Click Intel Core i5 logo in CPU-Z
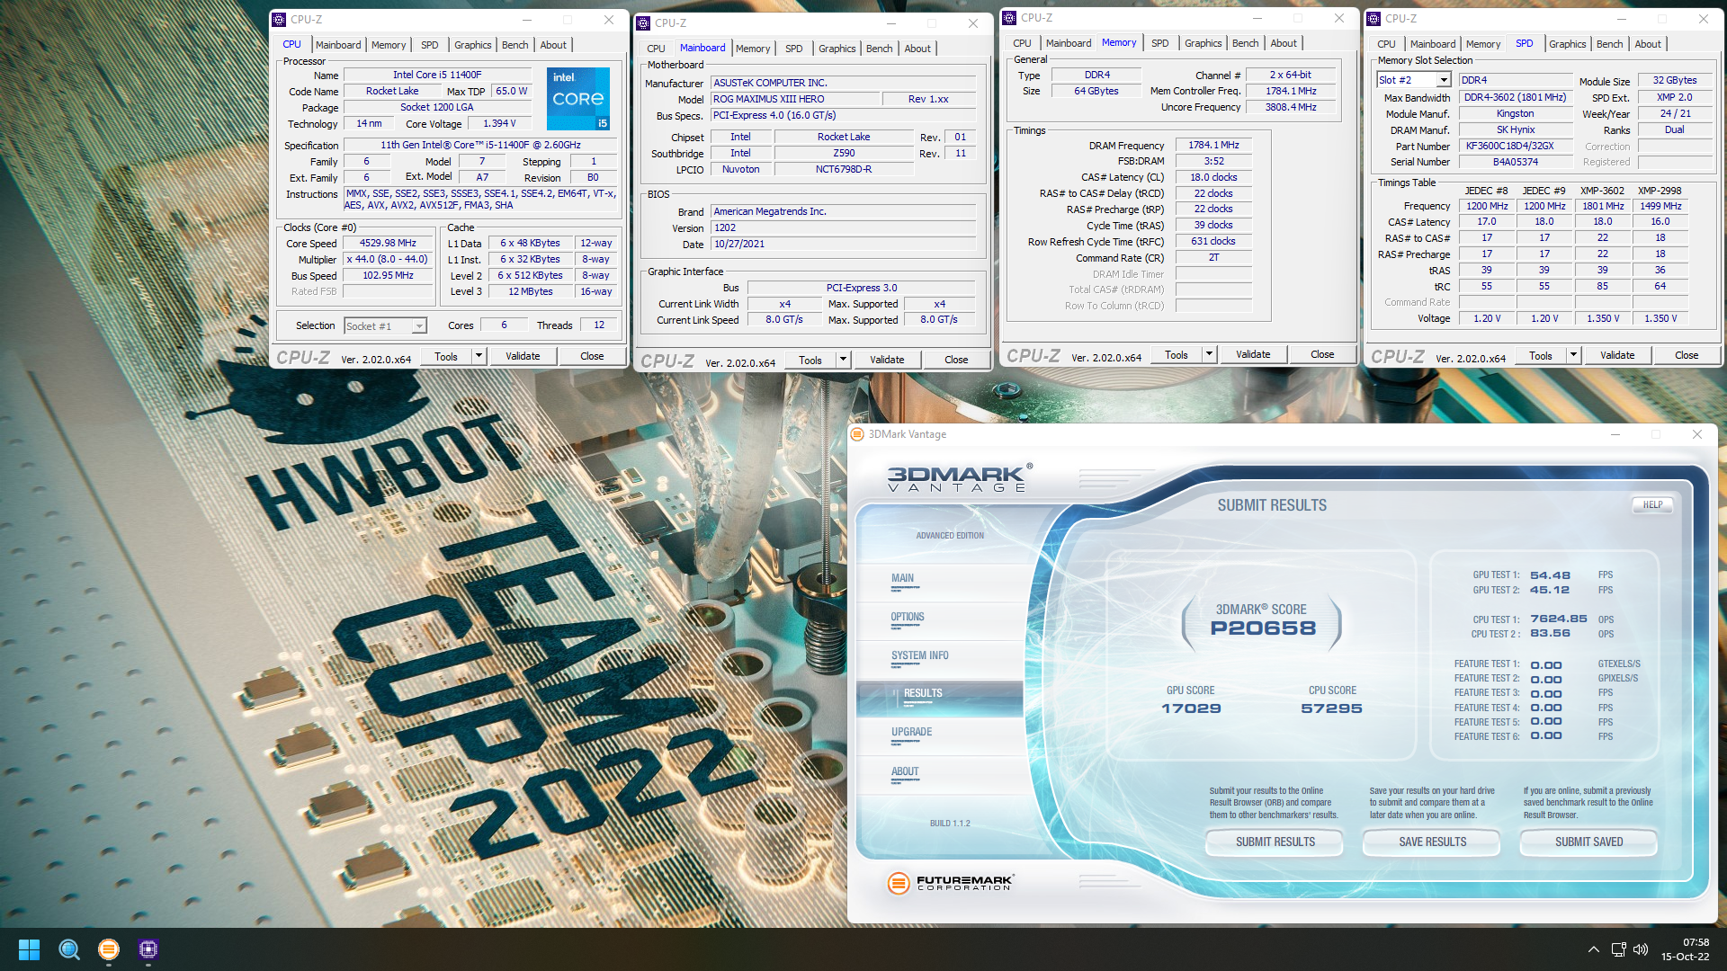This screenshot has width=1727, height=971. [578, 98]
